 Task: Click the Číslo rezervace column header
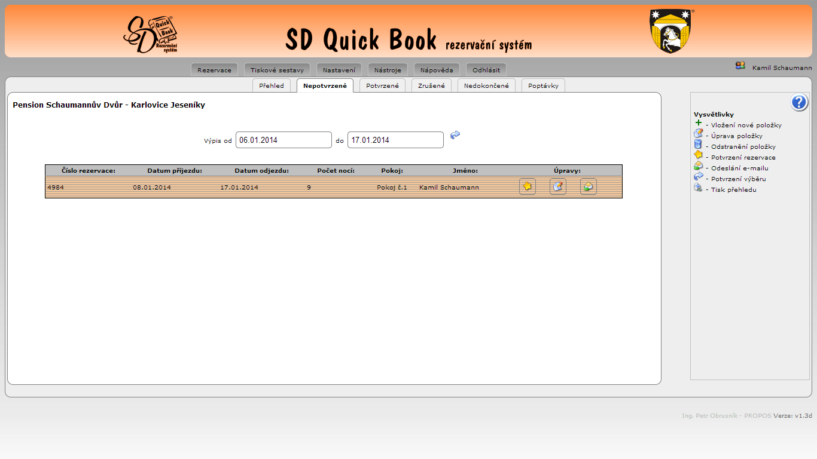coord(89,170)
